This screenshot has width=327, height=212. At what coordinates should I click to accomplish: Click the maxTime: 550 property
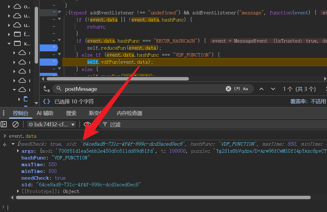point(39,164)
